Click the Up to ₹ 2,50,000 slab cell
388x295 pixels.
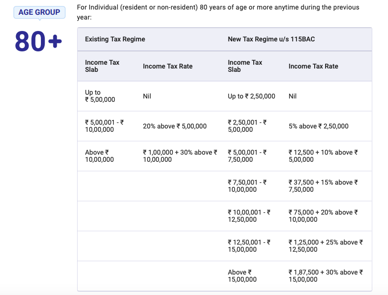pyautogui.click(x=251, y=96)
